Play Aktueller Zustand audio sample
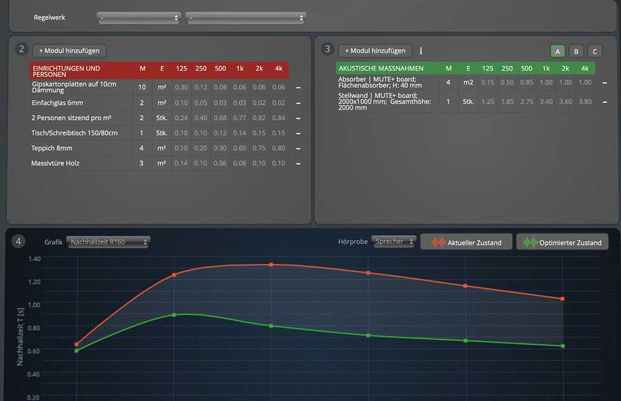 (466, 242)
